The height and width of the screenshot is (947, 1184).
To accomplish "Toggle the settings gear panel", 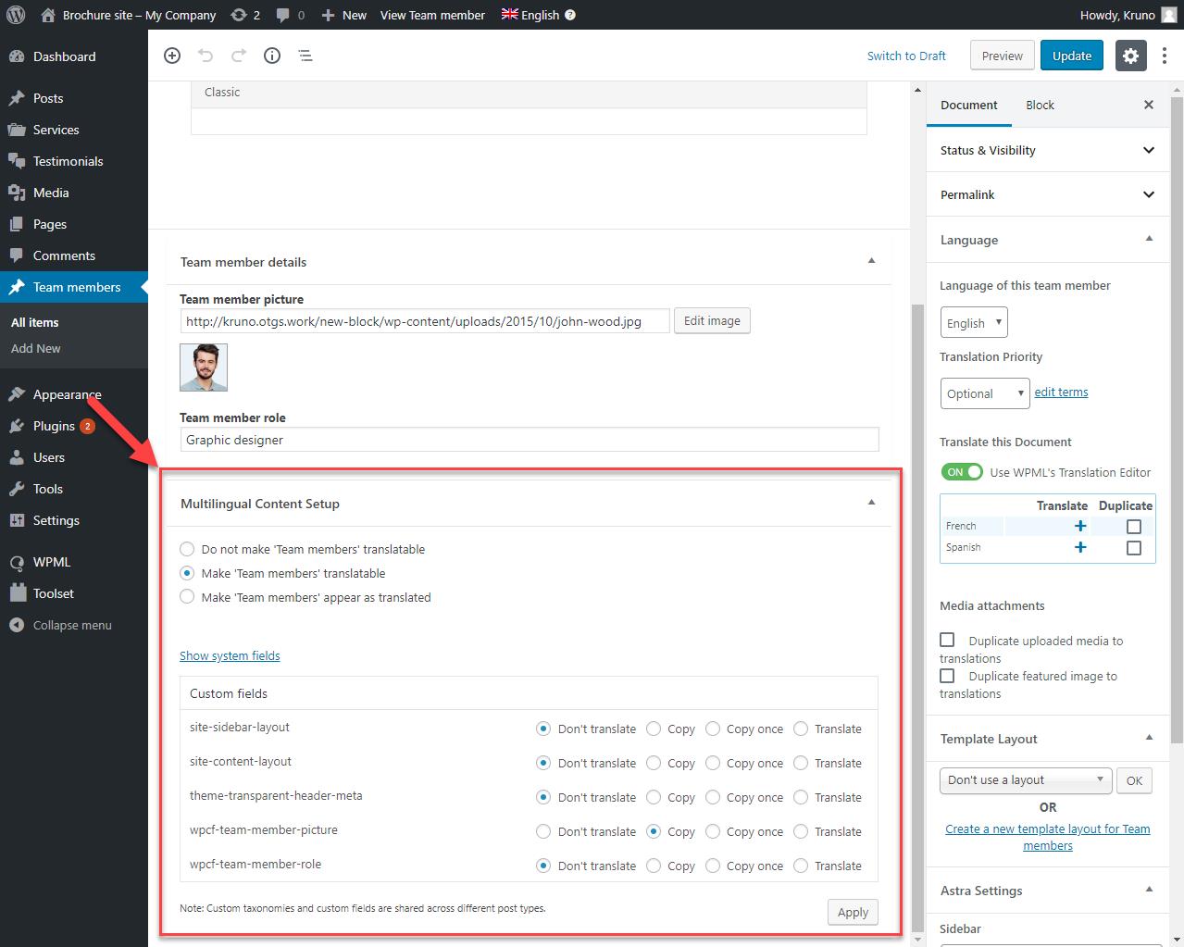I will click(x=1130, y=56).
